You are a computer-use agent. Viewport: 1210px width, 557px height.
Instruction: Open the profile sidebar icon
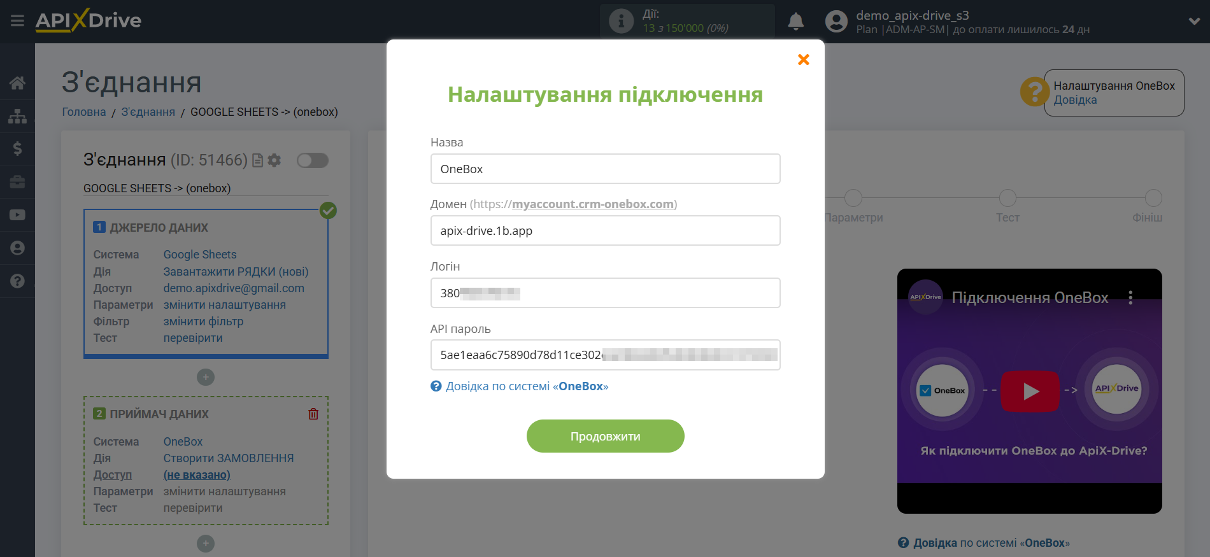[17, 248]
